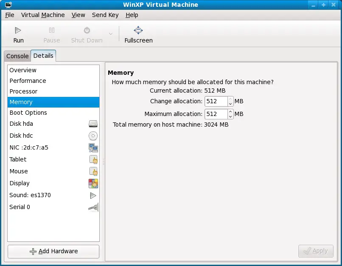Increase Change allocation with up arrow
The width and height of the screenshot is (342, 266).
230,99
